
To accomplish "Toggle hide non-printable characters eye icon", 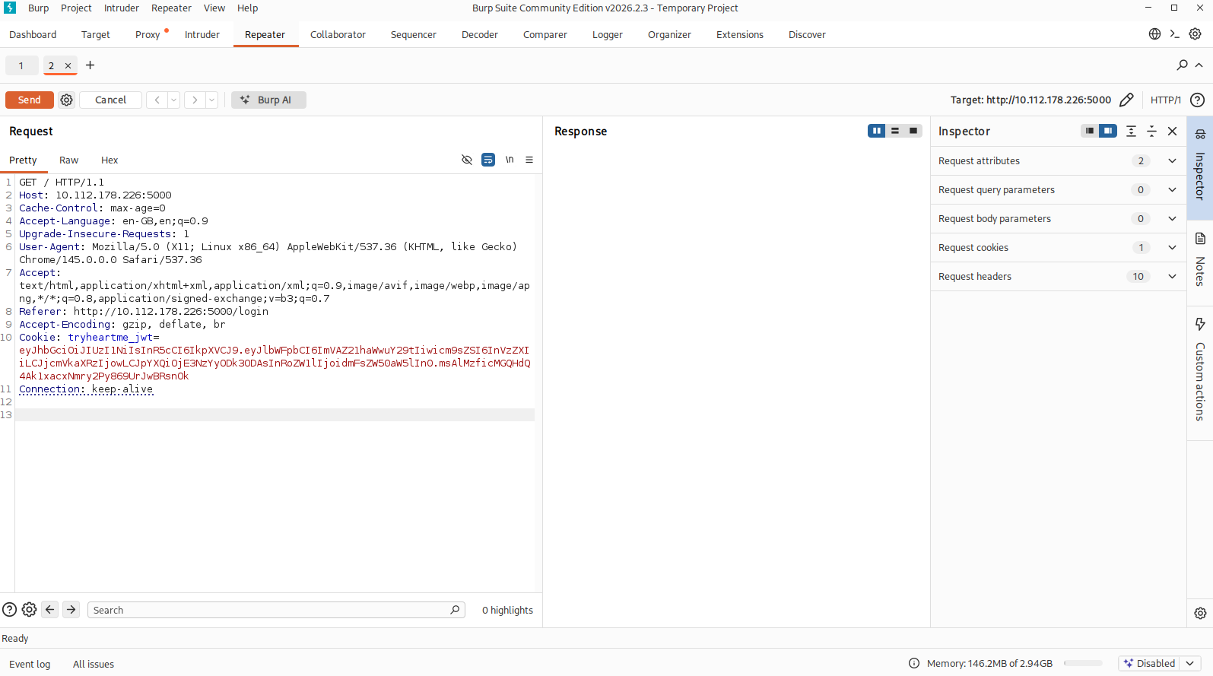I will pos(467,160).
